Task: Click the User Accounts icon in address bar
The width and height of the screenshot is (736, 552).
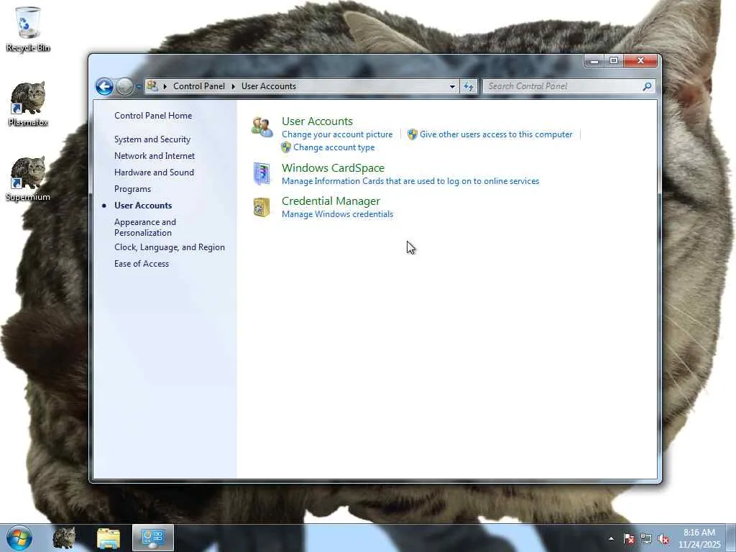Action: pyautogui.click(x=152, y=86)
